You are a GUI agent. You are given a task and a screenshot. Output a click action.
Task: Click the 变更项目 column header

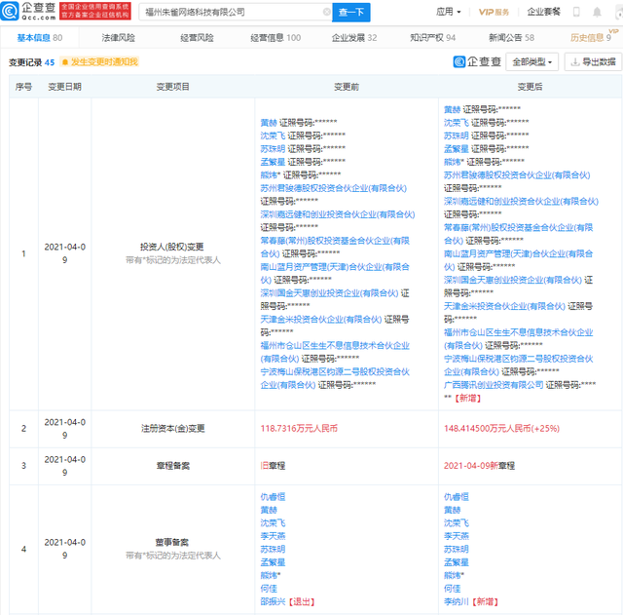pos(173,87)
